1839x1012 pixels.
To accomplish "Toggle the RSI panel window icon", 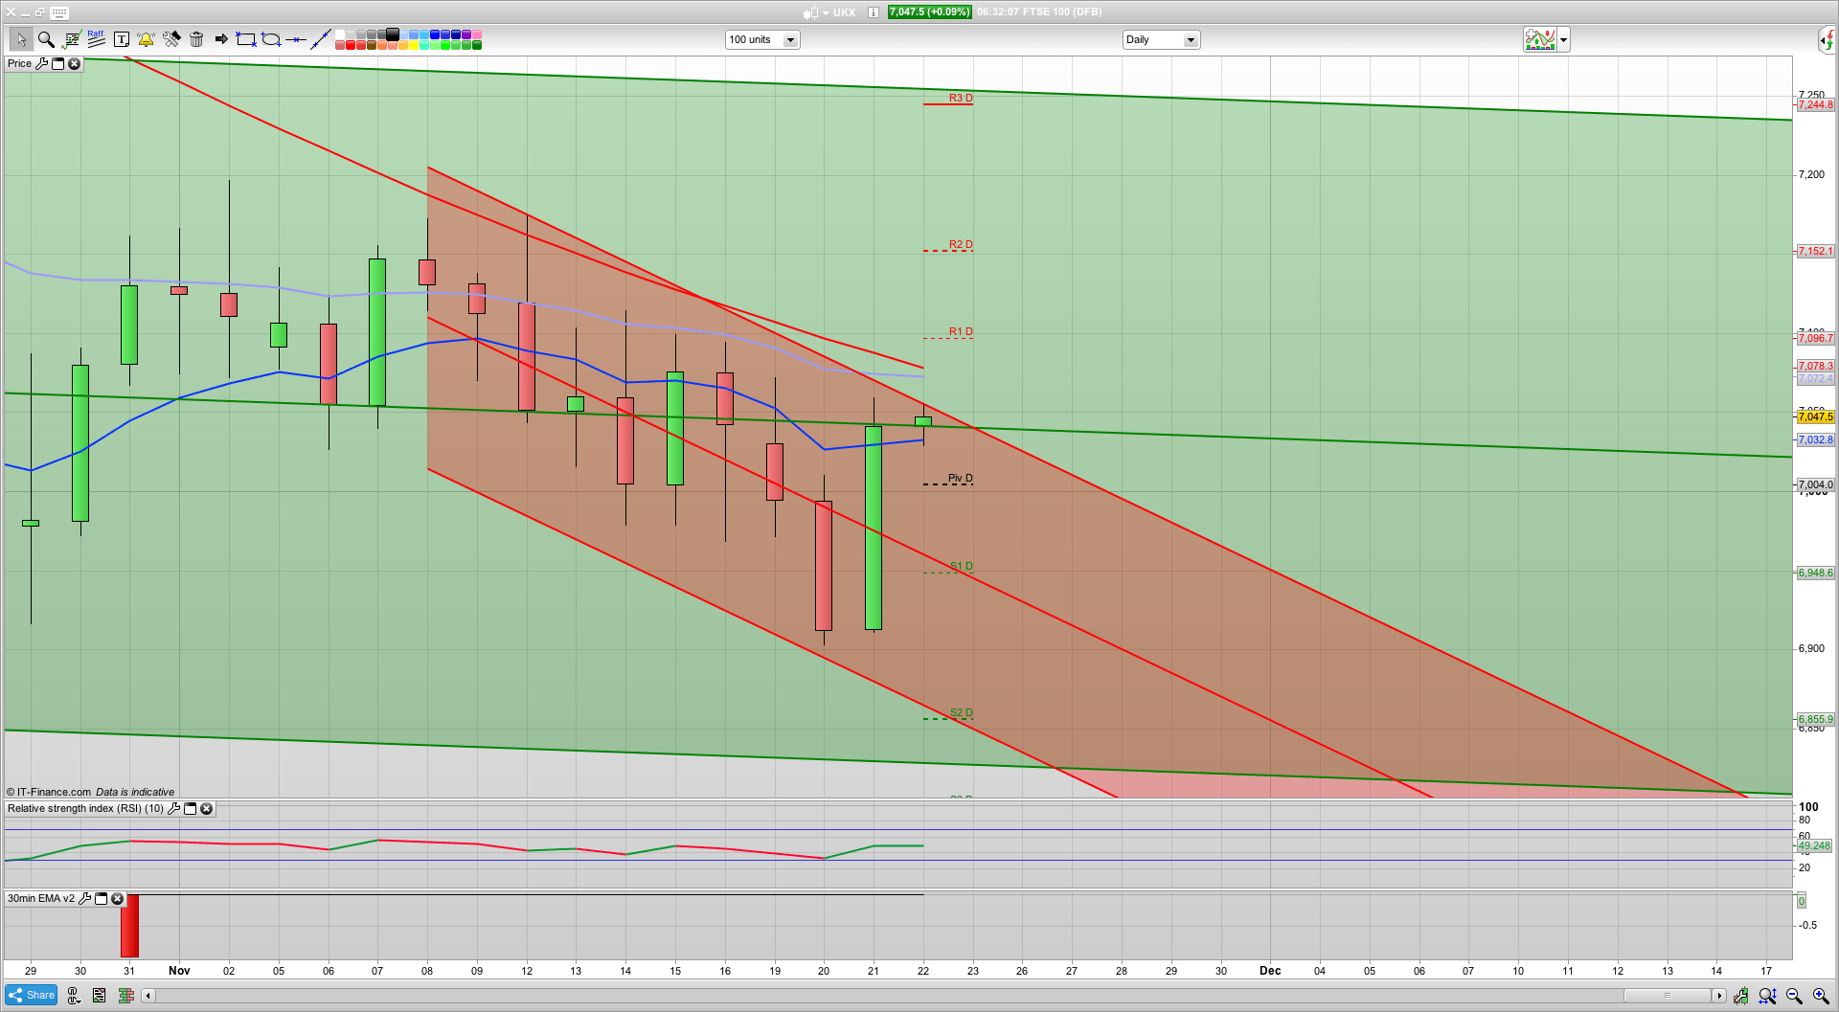I will point(190,809).
